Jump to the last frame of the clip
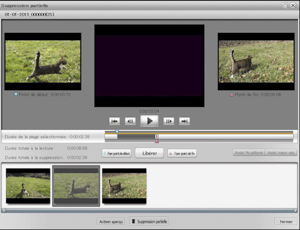 [x=185, y=121]
